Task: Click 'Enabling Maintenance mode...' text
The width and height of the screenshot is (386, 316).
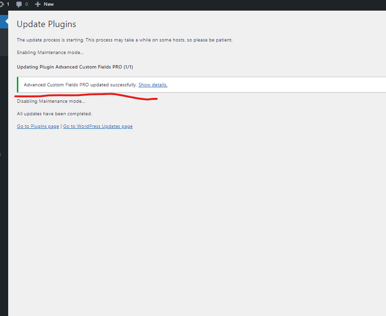Action: pyautogui.click(x=50, y=53)
